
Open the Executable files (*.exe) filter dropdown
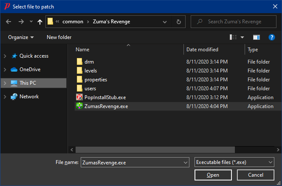point(234,162)
